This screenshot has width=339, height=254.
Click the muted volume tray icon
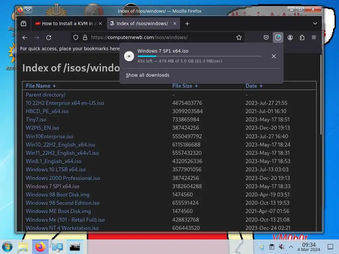pyautogui.click(x=281, y=247)
